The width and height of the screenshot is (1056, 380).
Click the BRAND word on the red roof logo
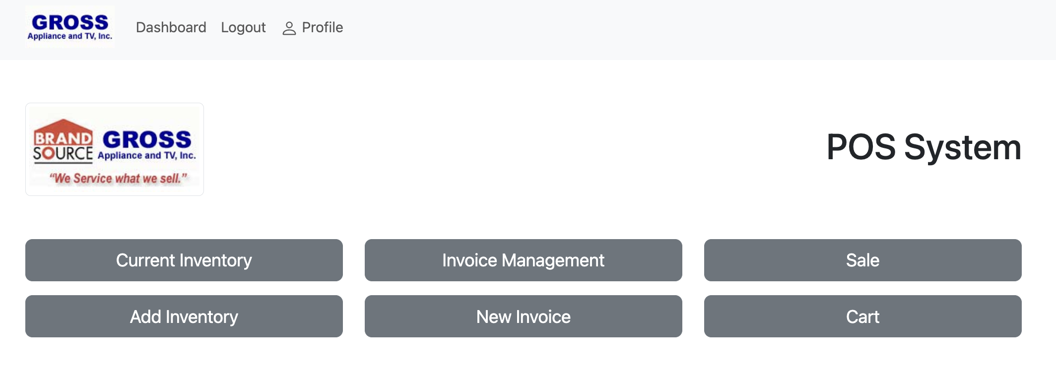click(x=63, y=138)
